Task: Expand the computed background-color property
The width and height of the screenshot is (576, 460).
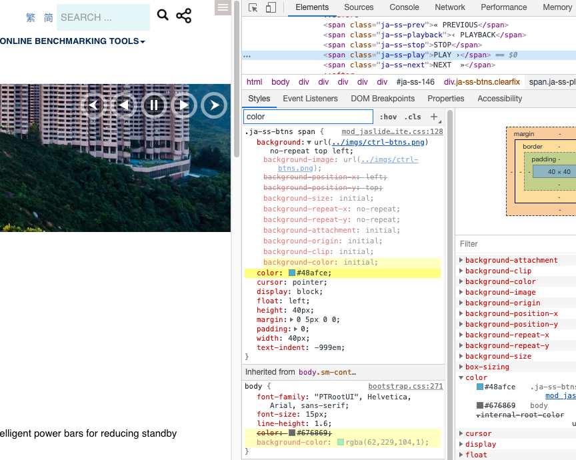Action: coord(461,282)
